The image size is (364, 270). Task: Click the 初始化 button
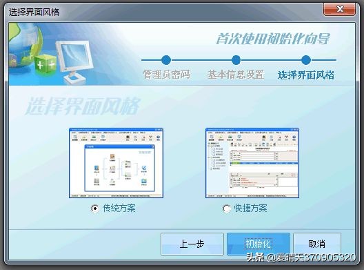tap(258, 244)
